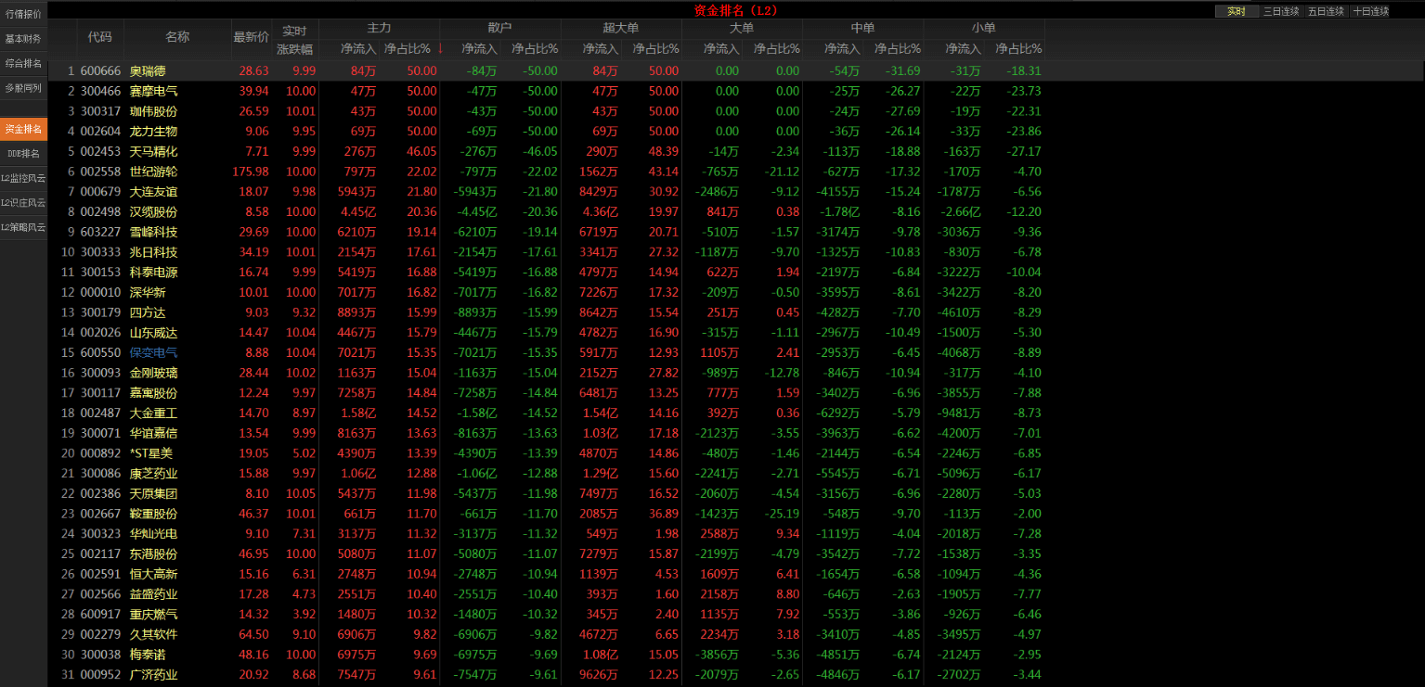Sort by 净流入 under the 主力 header
This screenshot has height=687, width=1425.
point(358,48)
